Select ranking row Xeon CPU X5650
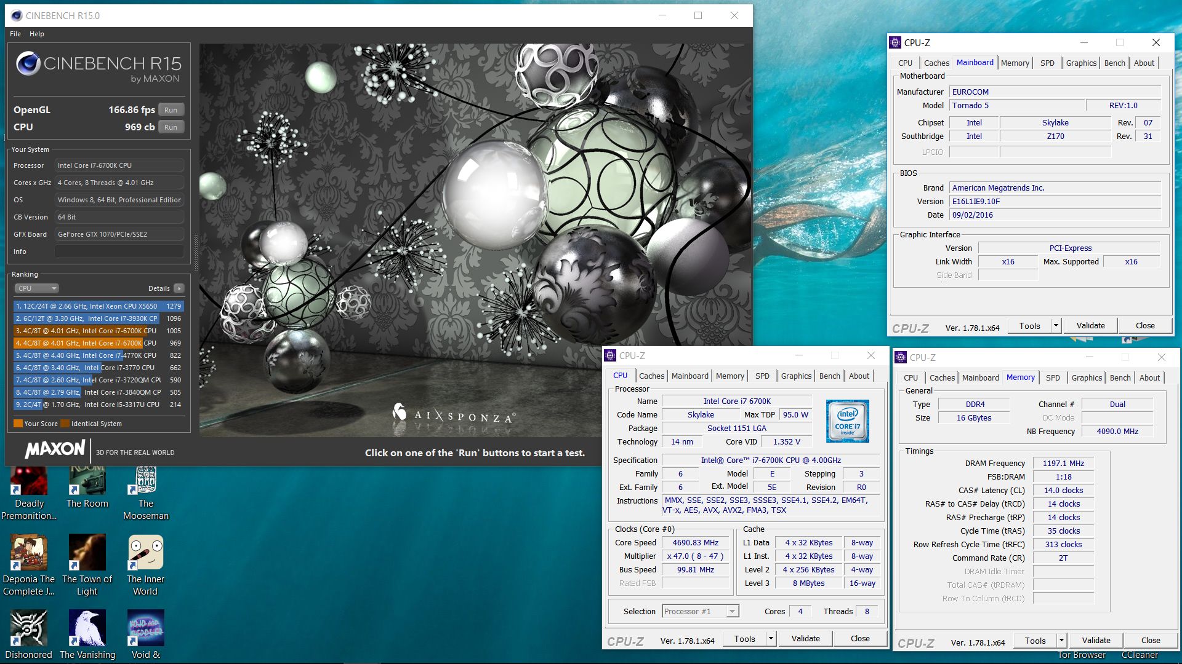 coord(98,306)
